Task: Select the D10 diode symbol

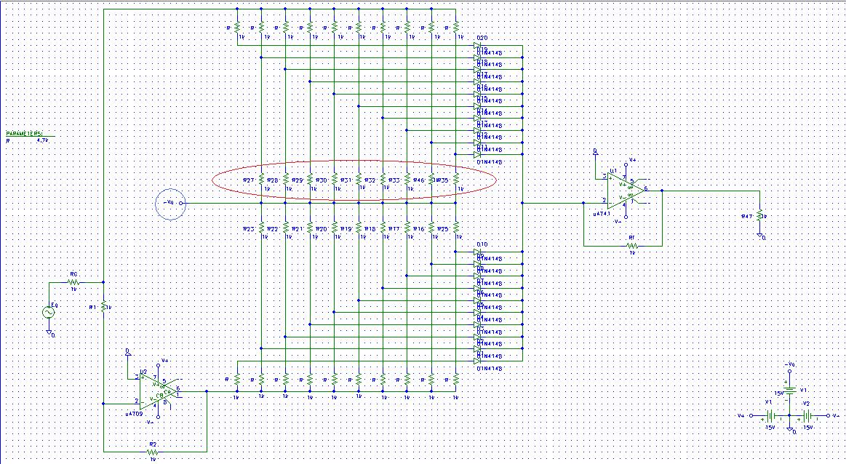Action: click(477, 252)
